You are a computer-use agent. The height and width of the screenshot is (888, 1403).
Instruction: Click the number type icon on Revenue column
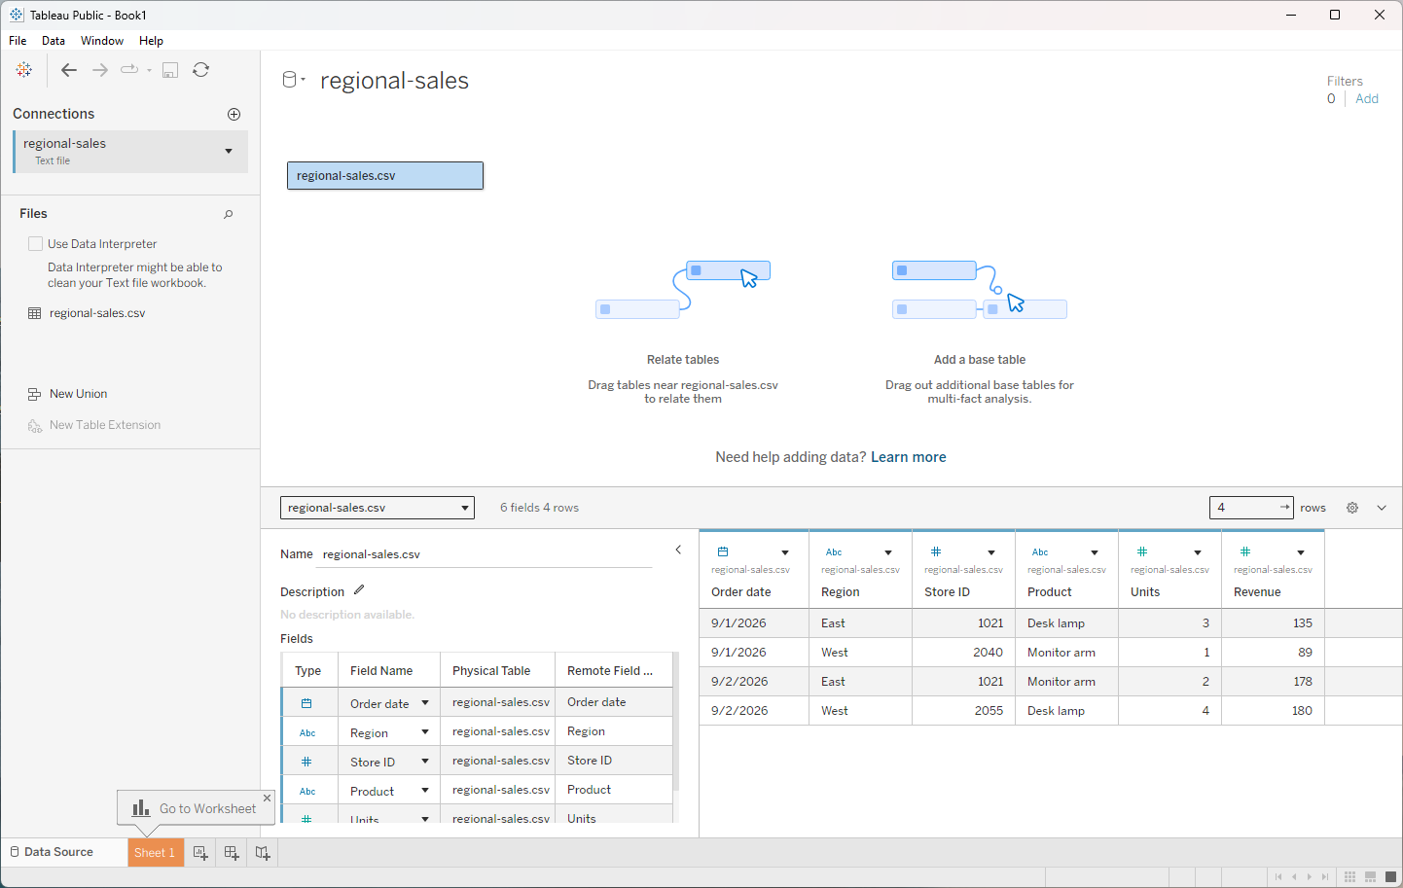point(1245,551)
